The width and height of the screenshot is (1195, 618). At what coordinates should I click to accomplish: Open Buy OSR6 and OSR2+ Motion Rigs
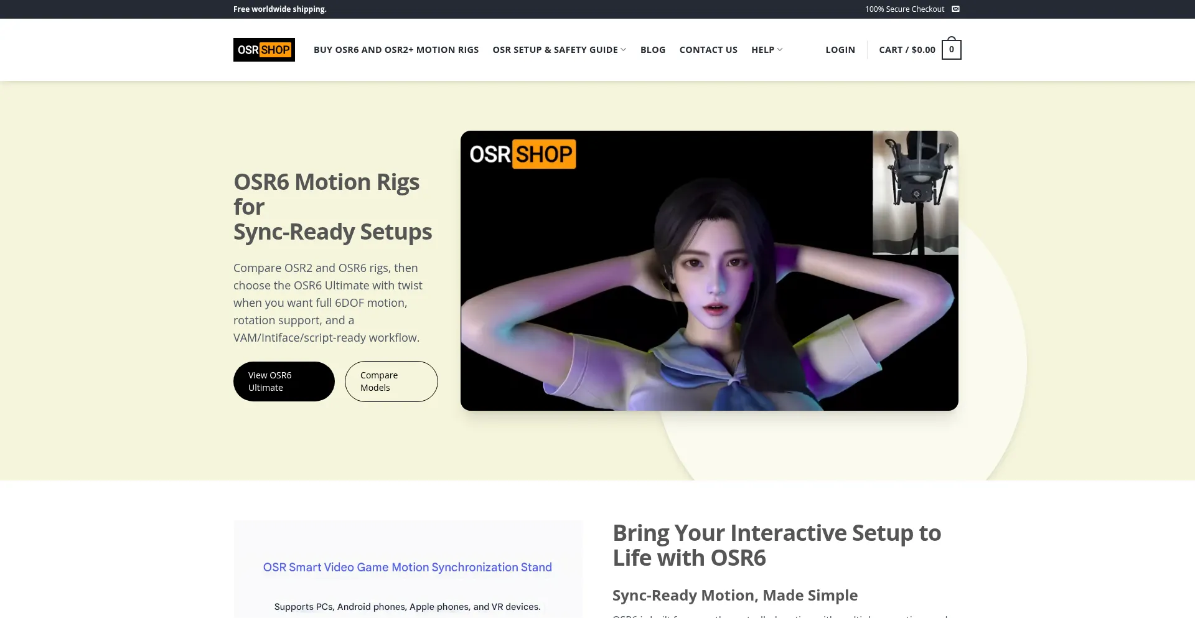396,50
